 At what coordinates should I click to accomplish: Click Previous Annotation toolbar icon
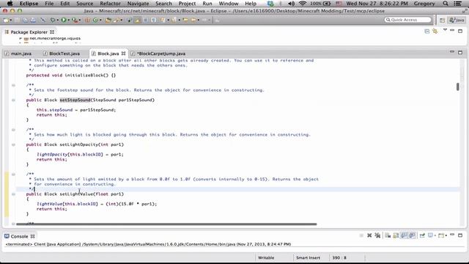pyautogui.click(x=174, y=20)
